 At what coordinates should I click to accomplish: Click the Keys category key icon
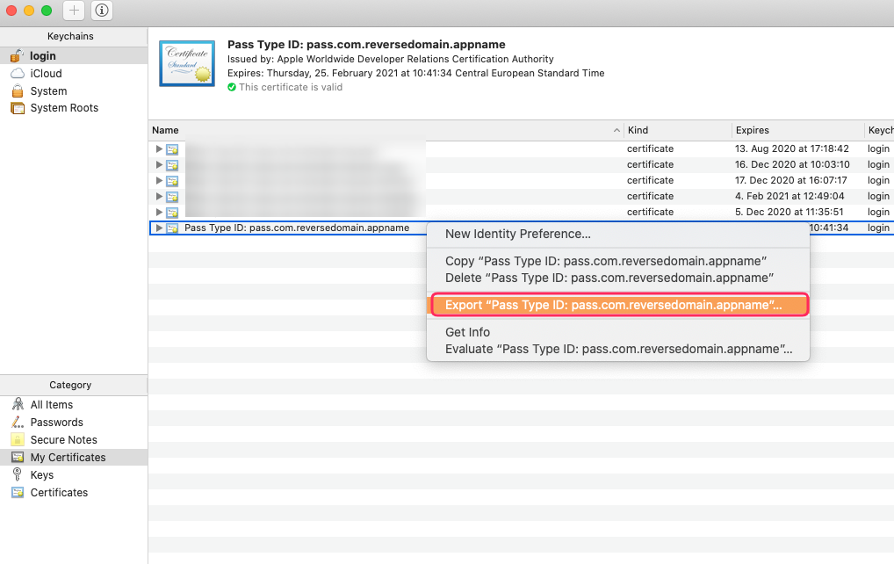click(x=18, y=474)
